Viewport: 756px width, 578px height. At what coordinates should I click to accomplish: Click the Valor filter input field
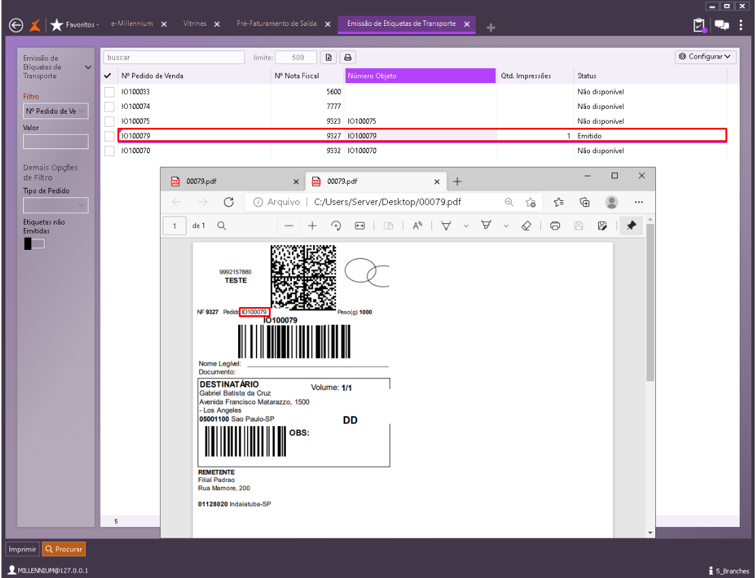(56, 142)
